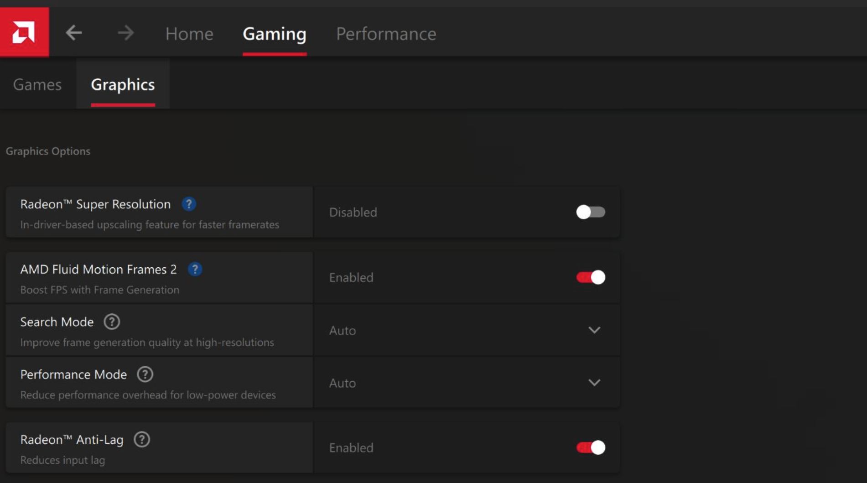Viewport: 867px width, 483px height.
Task: Click the Radeon Anti-Lag help icon
Action: [142, 440]
